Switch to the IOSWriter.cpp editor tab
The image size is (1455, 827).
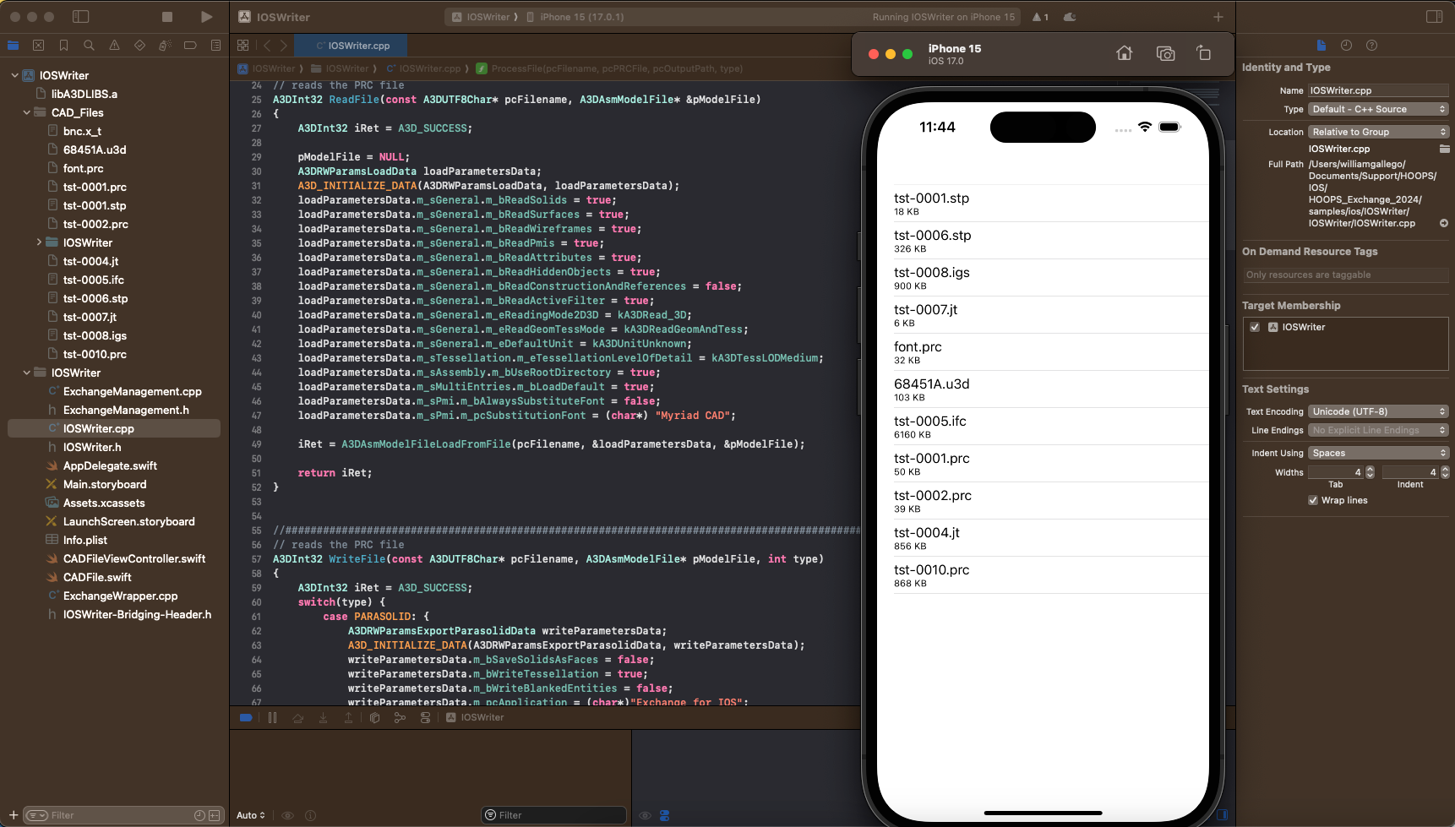[x=350, y=46]
